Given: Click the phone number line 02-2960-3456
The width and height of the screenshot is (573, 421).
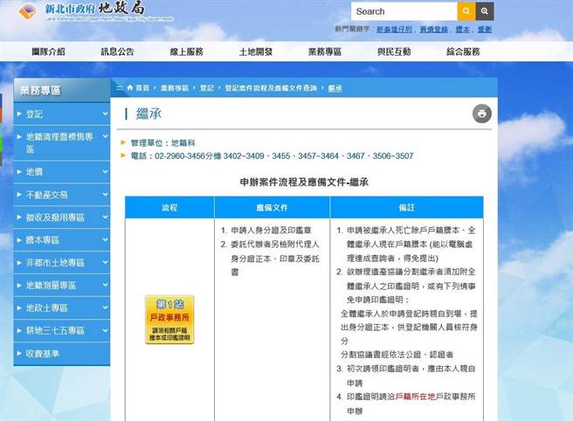Looking at the screenshot, I should (x=272, y=156).
